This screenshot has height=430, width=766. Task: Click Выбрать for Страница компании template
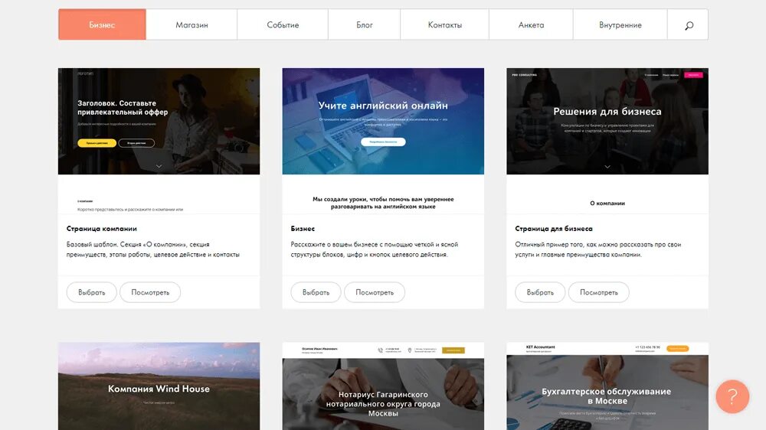click(91, 292)
